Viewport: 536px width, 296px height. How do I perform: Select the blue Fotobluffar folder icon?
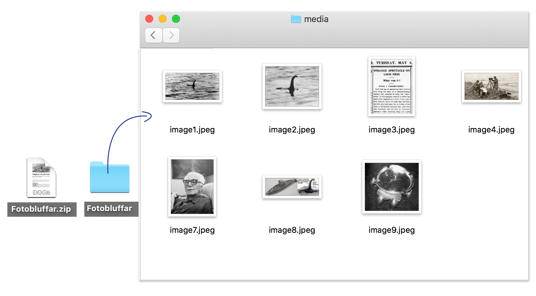[110, 178]
